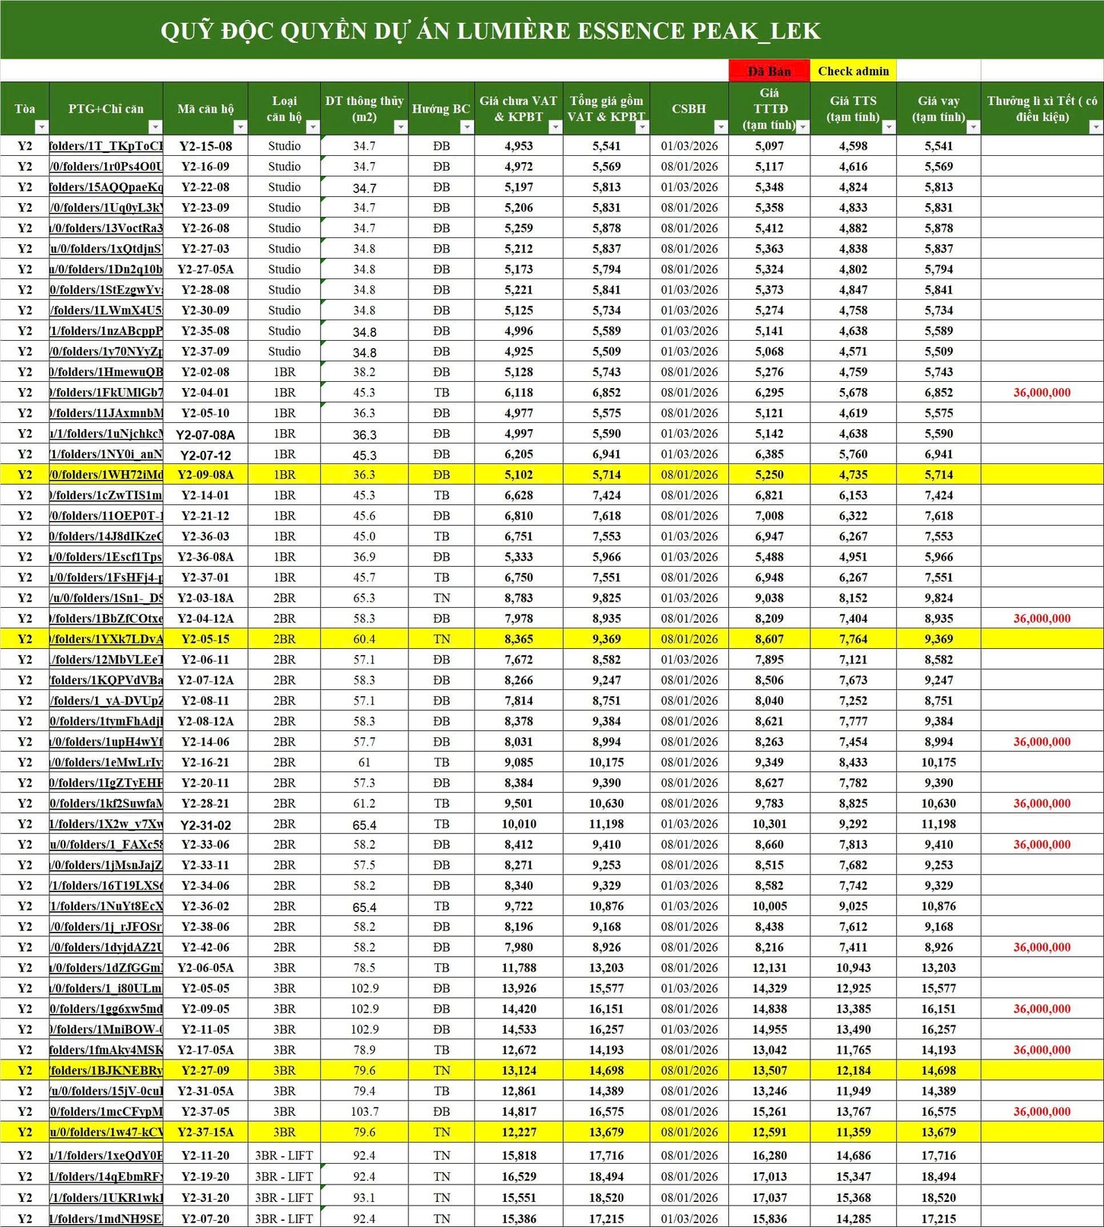Select the 3BR - LIFT cell of Y2-11-20
Image resolution: width=1104 pixels, height=1227 pixels.
(284, 1155)
